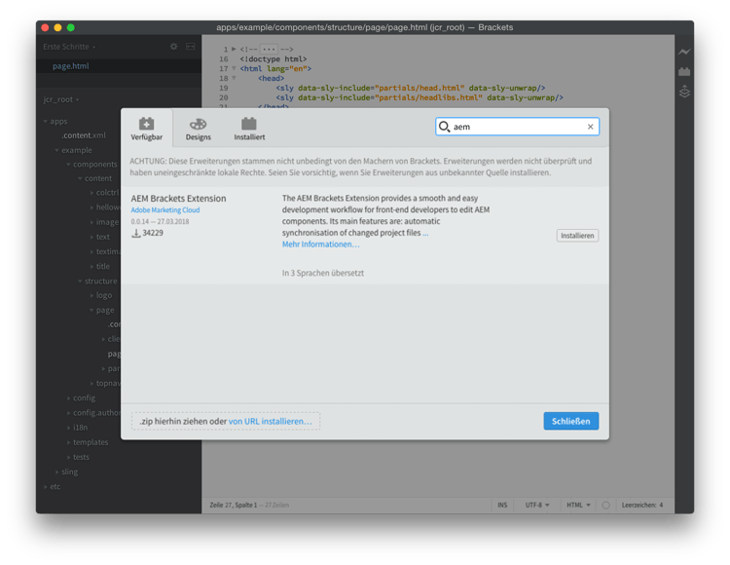The image size is (730, 565).
Task: Close dialog with Schließen button
Action: coord(570,421)
